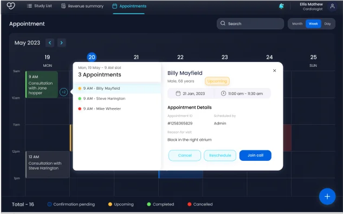Viewport: 343px width, 214px height.
Task: Open the user profile avatar icon
Action: (332, 6)
